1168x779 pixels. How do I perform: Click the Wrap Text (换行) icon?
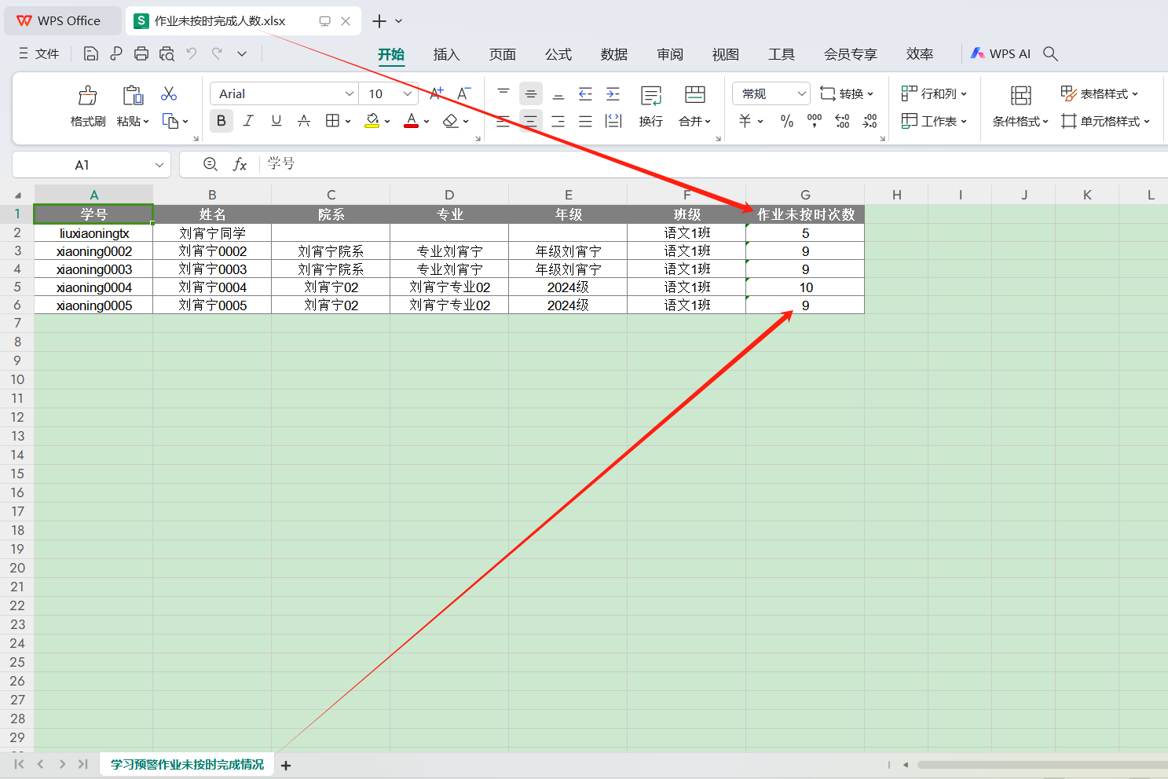pyautogui.click(x=650, y=96)
